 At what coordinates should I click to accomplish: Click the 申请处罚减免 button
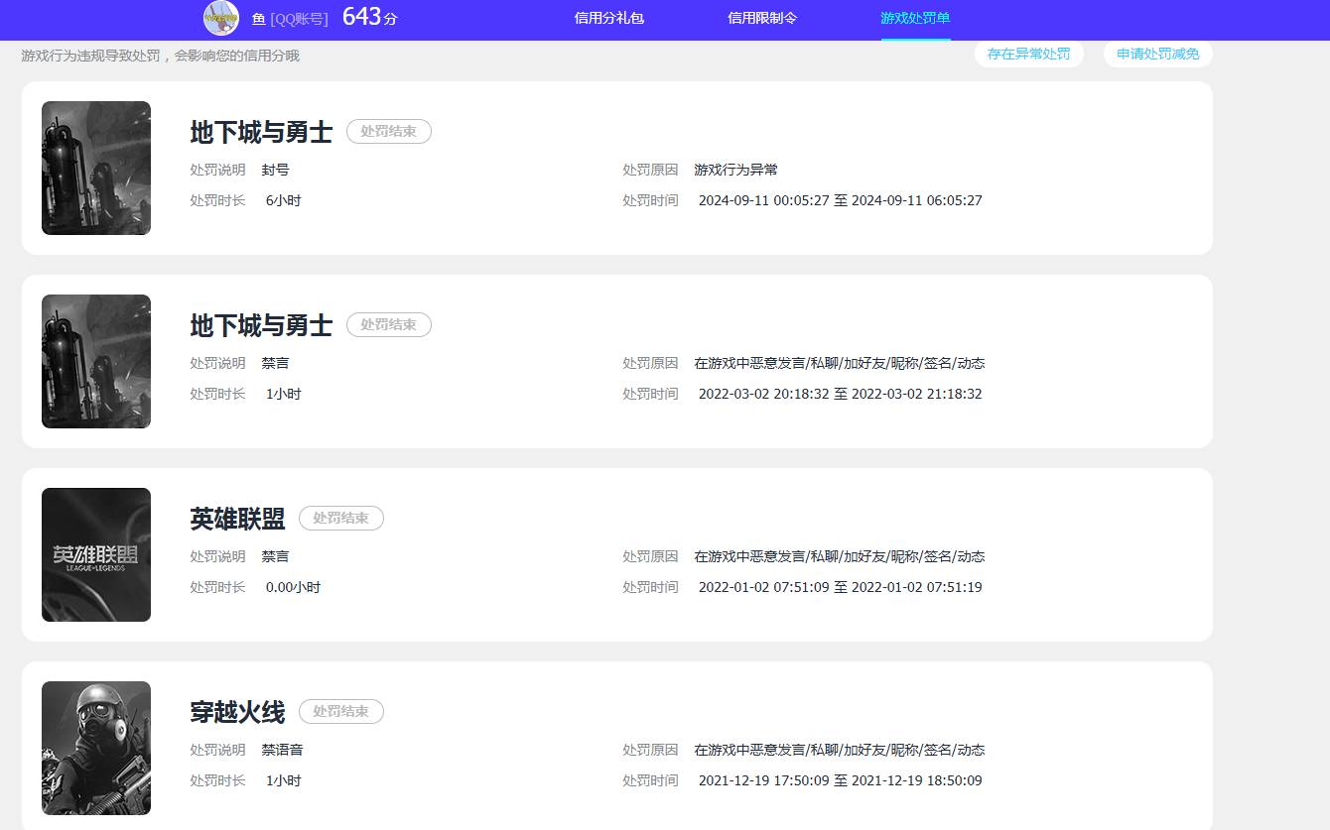1157,54
